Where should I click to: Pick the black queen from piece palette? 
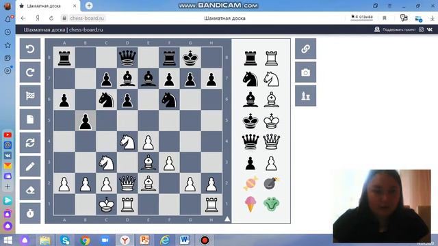tap(250, 141)
